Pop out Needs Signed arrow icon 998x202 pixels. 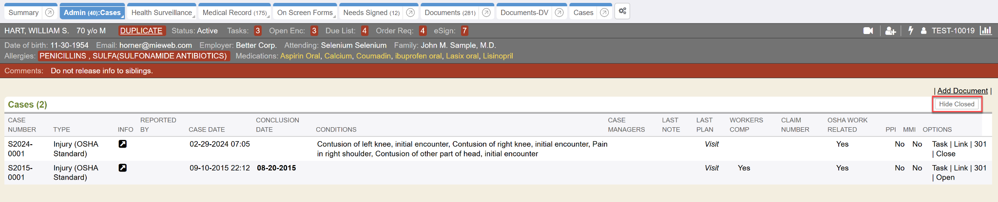coord(410,13)
